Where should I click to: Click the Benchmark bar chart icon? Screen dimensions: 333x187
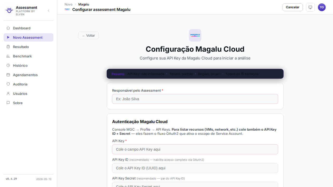pyautogui.click(x=8, y=56)
